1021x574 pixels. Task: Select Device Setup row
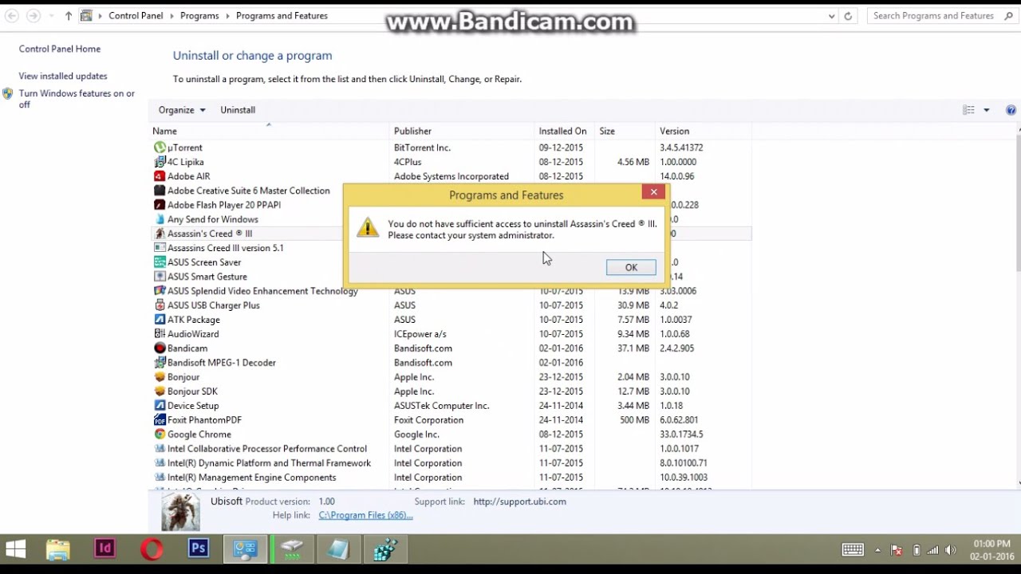(451, 406)
